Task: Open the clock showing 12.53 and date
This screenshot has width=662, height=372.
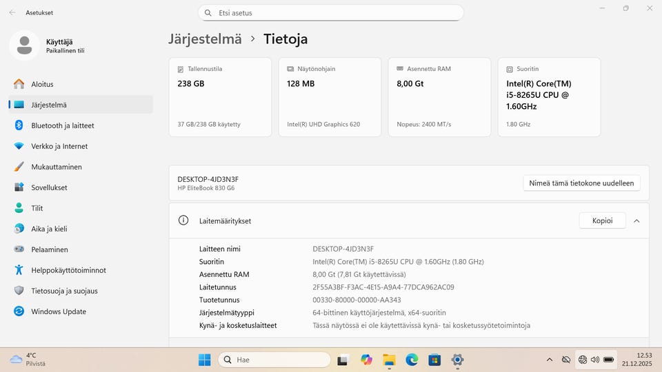Action: [x=636, y=360]
